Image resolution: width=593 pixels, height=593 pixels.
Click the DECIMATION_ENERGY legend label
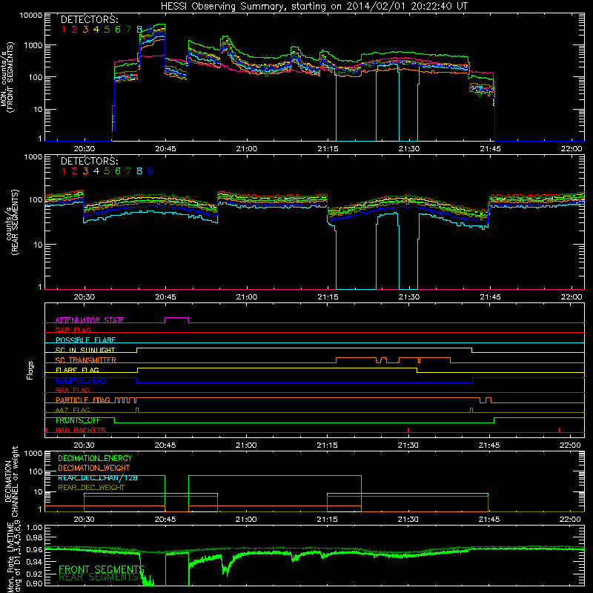95,458
